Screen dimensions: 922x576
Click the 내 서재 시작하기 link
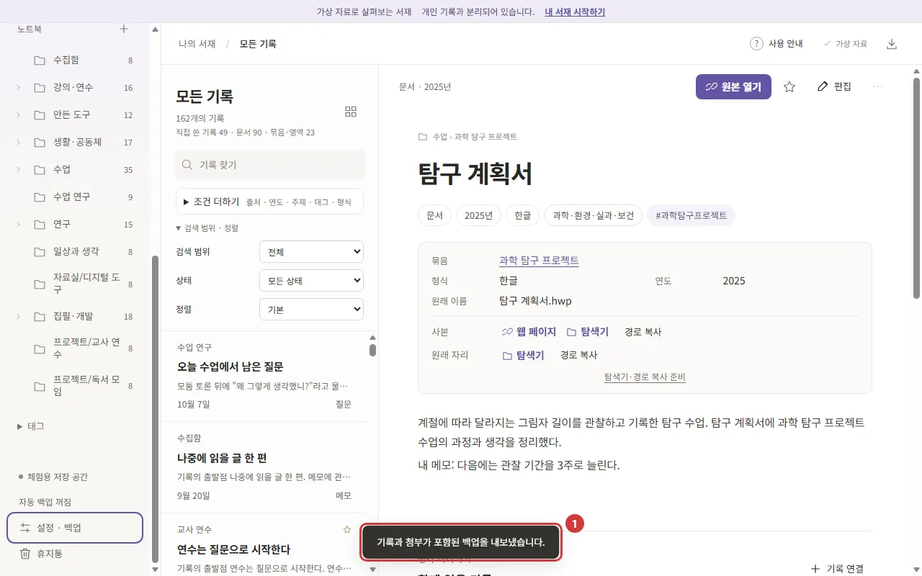coord(575,12)
